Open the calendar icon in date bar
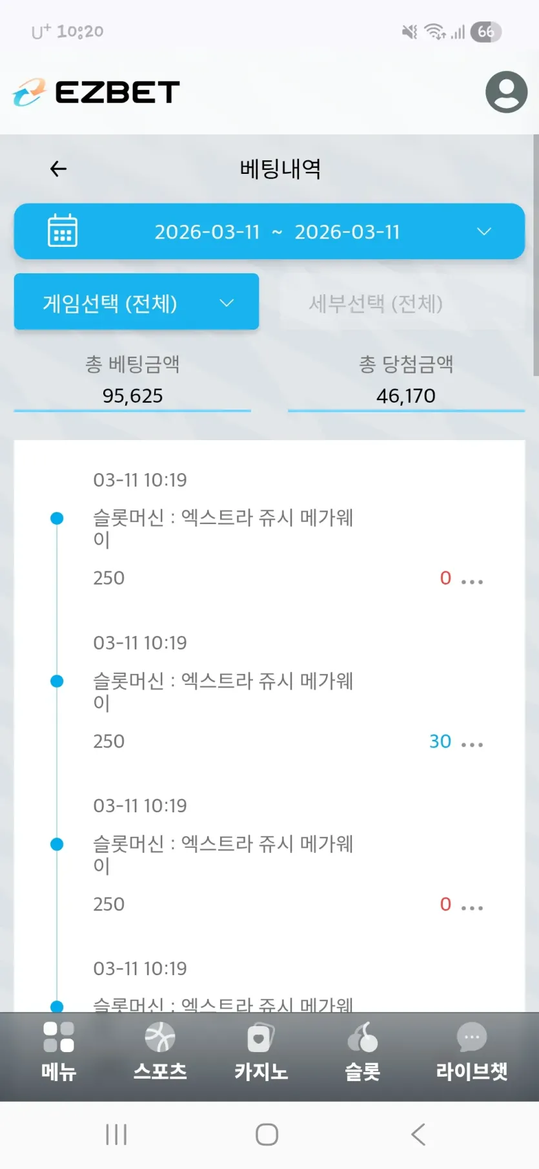The width and height of the screenshot is (539, 1169). (63, 231)
